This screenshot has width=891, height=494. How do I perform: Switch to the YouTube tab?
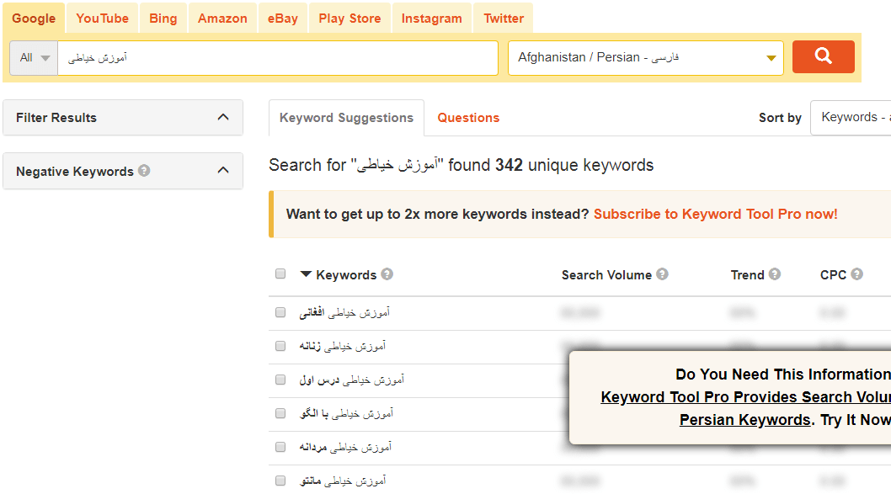coord(102,18)
